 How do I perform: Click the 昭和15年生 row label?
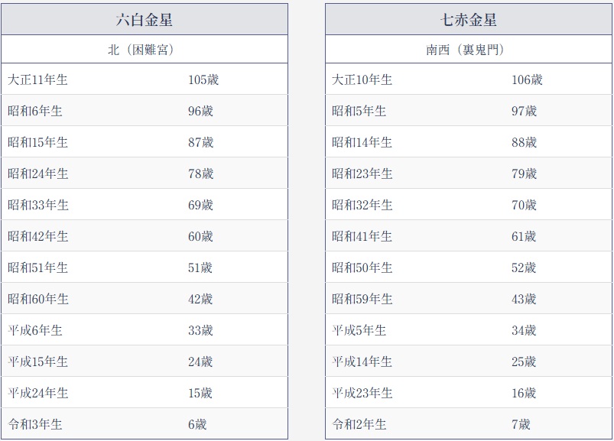(x=37, y=142)
